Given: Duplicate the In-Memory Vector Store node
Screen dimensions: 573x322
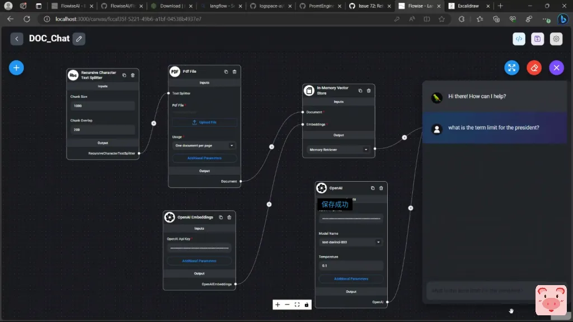Looking at the screenshot, I should click(x=360, y=91).
